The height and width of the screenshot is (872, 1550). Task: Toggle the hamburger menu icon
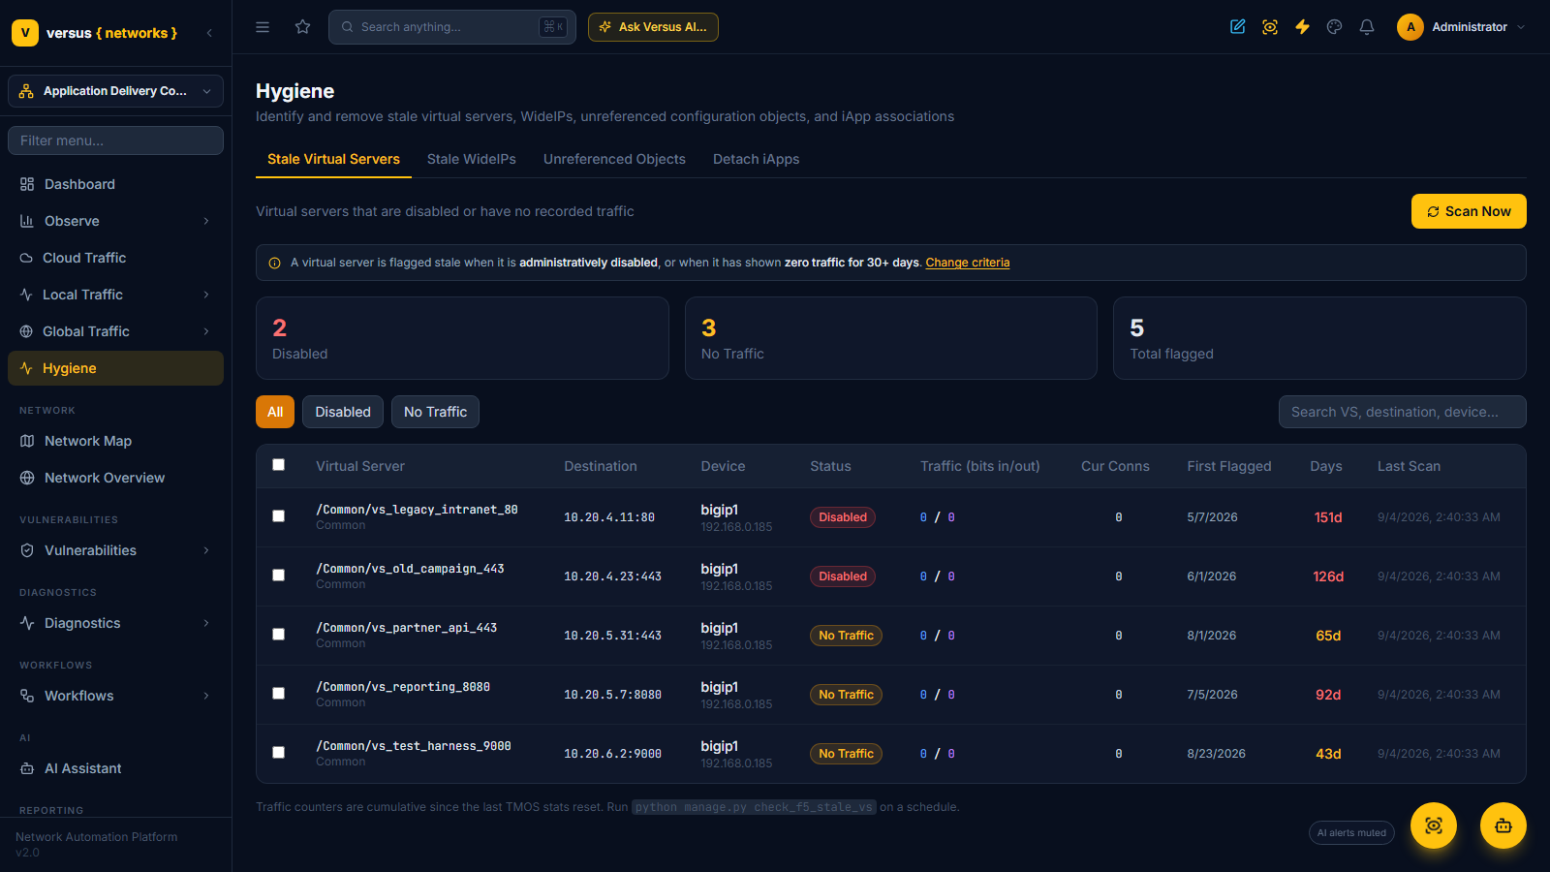coord(263,27)
